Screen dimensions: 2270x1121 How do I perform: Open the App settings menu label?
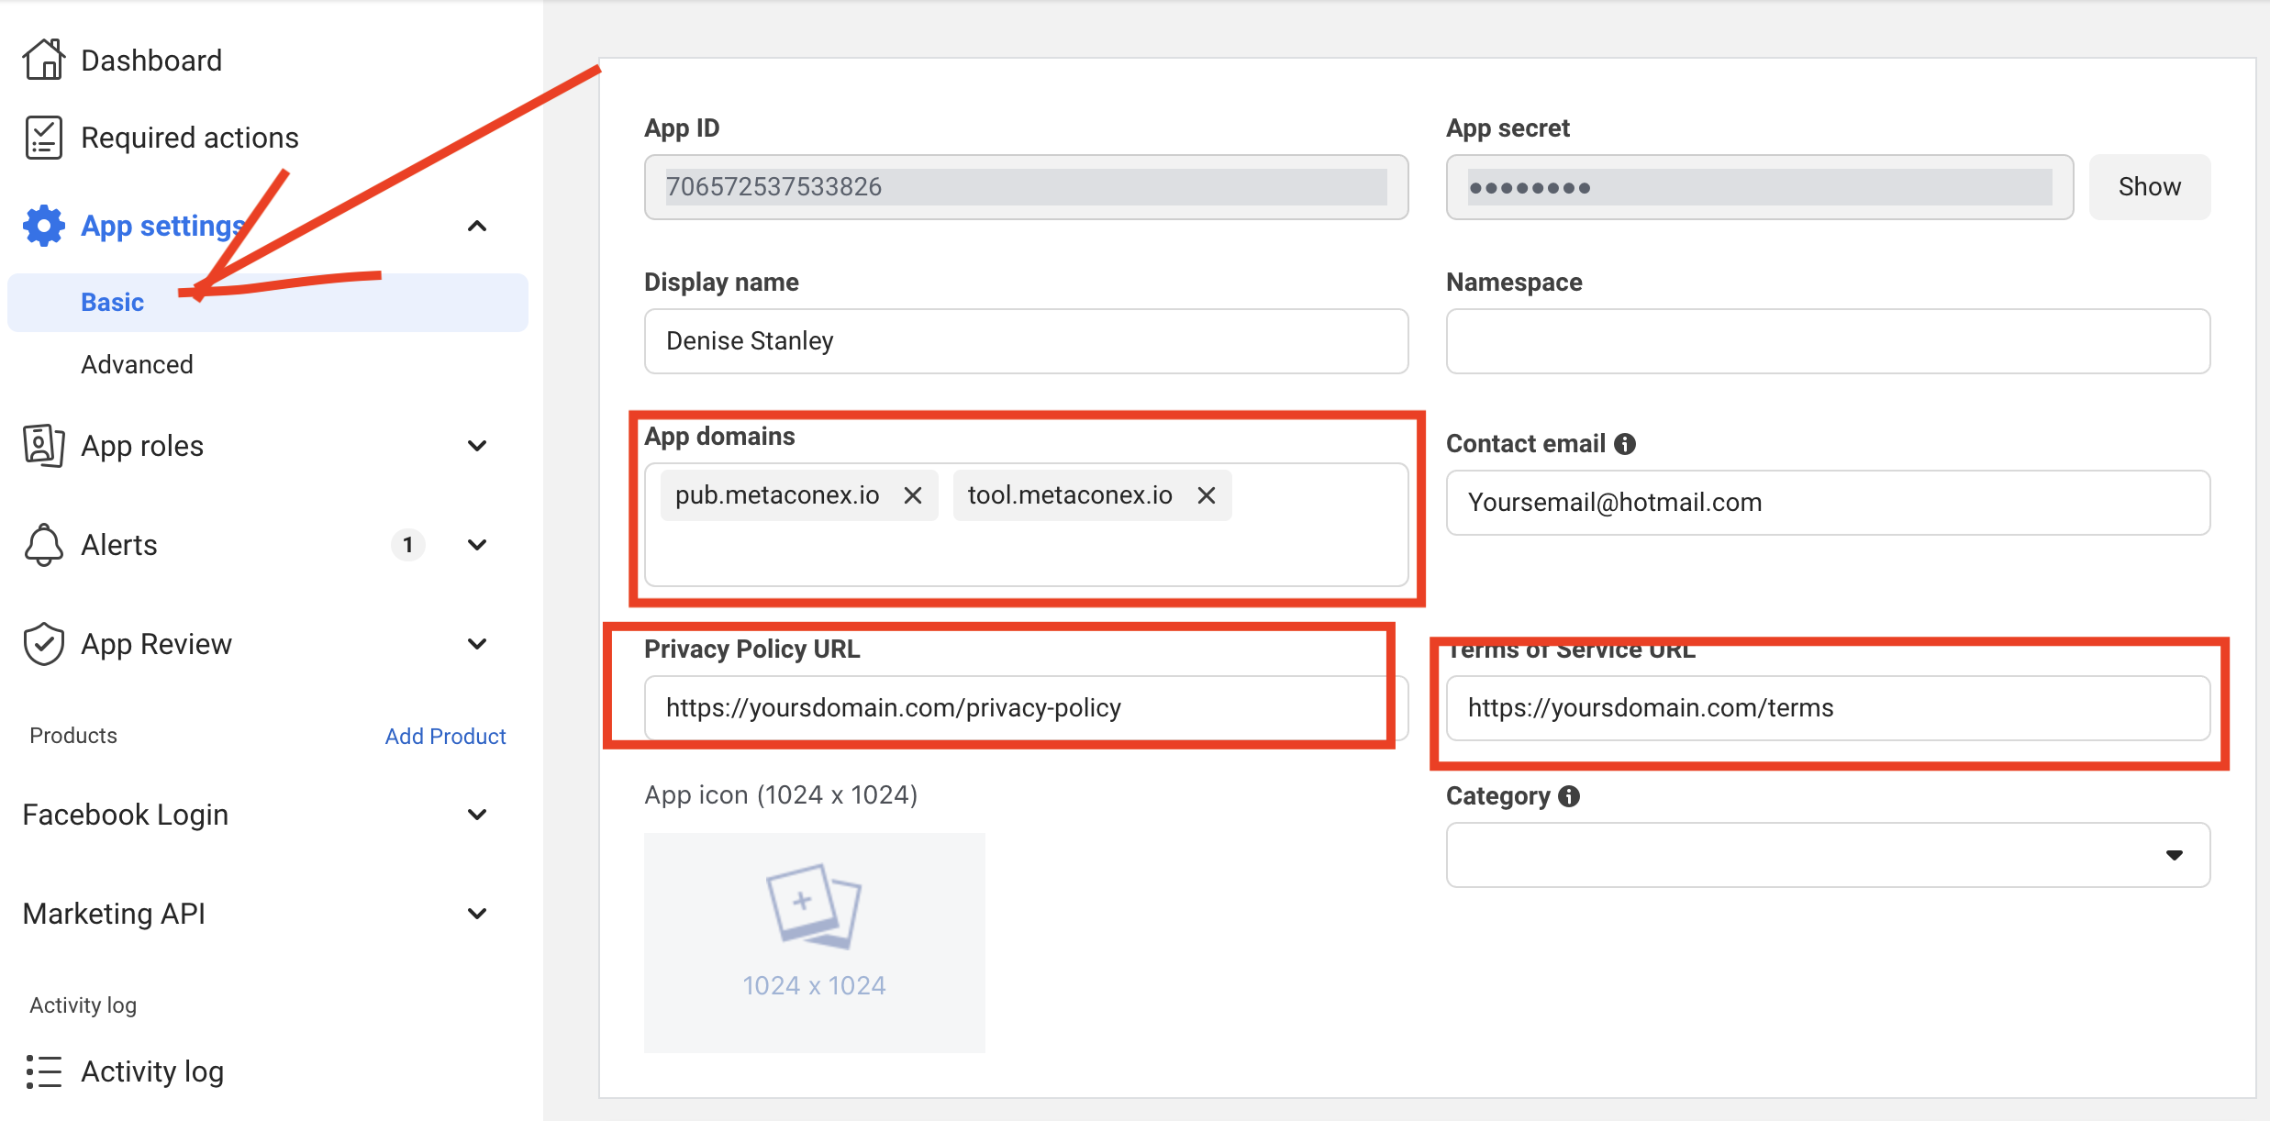pos(163,226)
